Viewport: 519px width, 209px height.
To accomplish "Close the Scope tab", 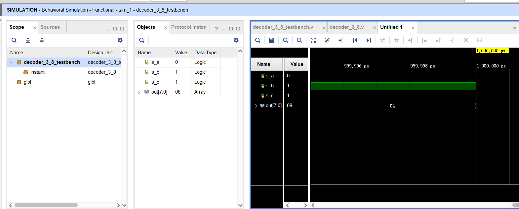I will click(x=35, y=28).
